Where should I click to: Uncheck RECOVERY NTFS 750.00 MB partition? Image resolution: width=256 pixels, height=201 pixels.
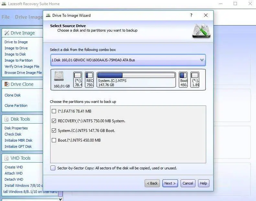pos(54,121)
